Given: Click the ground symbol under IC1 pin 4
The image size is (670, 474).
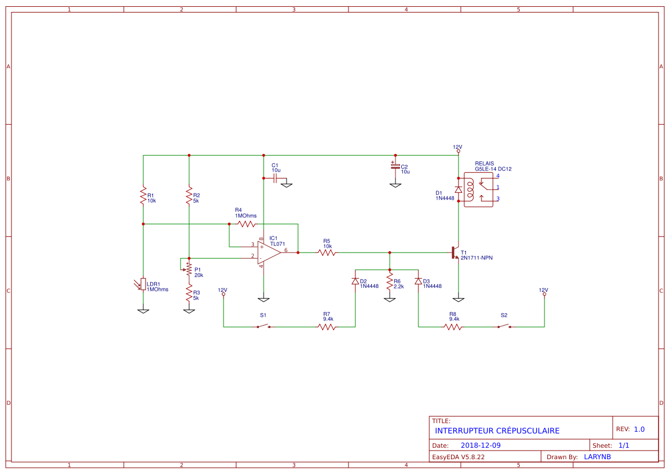Looking at the screenshot, I should click(264, 299).
